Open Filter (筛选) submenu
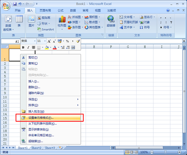This screenshot has height=155, width=187. tap(50, 99)
